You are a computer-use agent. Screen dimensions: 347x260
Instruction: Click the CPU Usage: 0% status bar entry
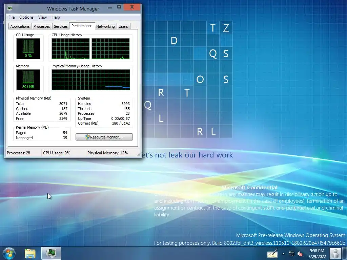click(57, 153)
